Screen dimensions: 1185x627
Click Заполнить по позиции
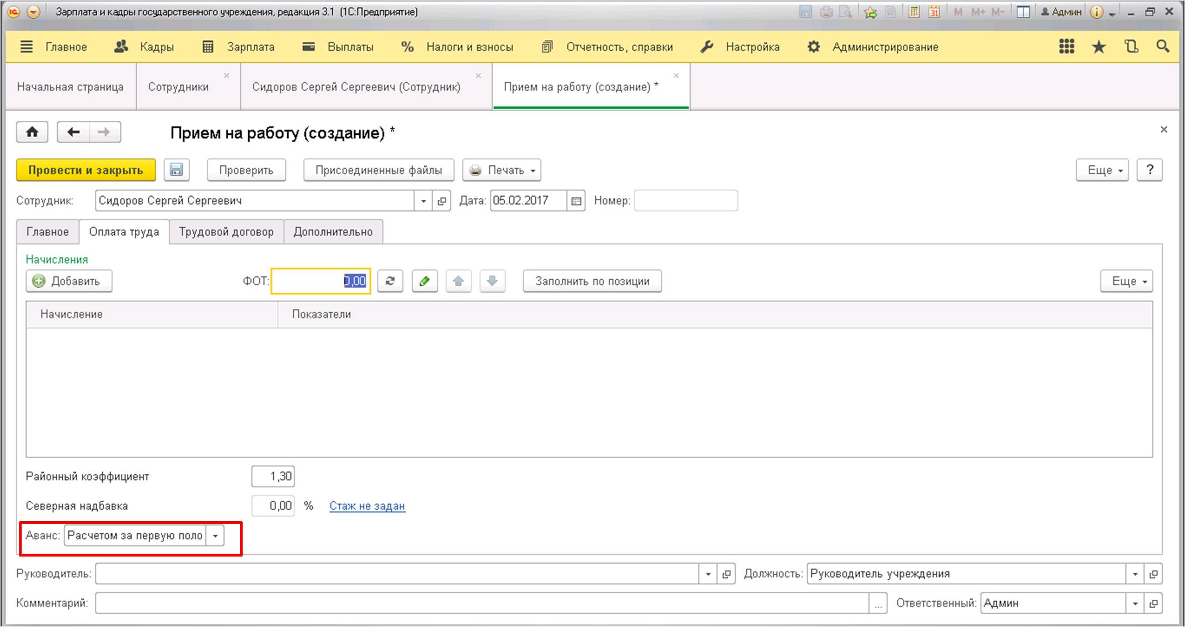592,281
